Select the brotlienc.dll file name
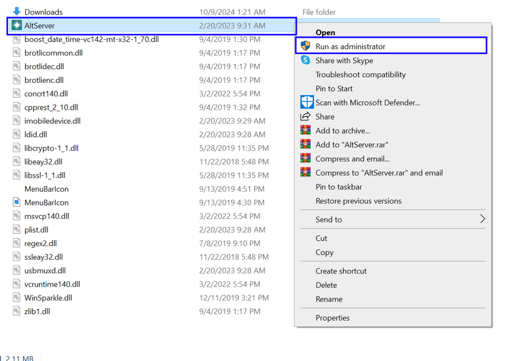Image resolution: width=516 pixels, height=361 pixels. pyautogui.click(x=44, y=80)
